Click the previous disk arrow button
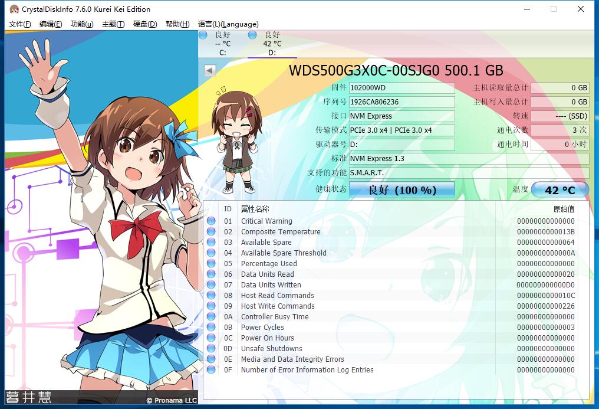 click(x=210, y=71)
